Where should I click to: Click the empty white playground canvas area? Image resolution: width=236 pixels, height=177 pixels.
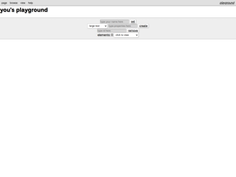pyautogui.click(x=118, y=105)
